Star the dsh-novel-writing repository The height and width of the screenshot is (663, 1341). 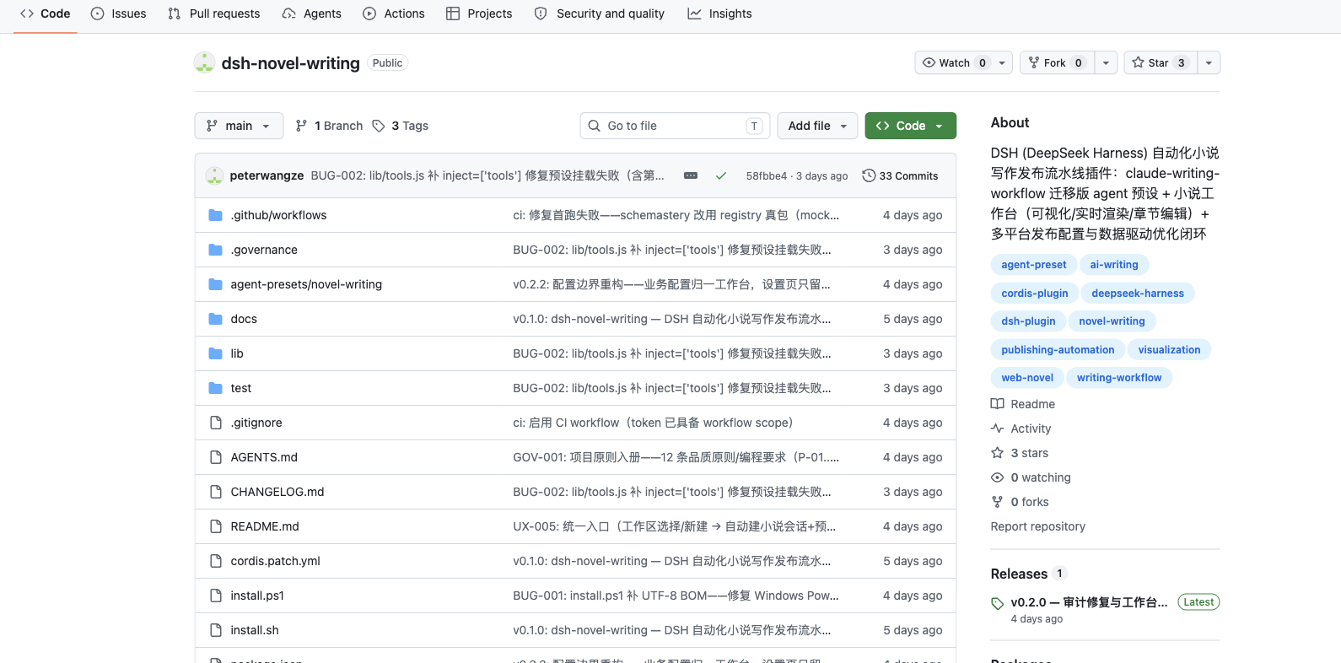(x=1161, y=62)
